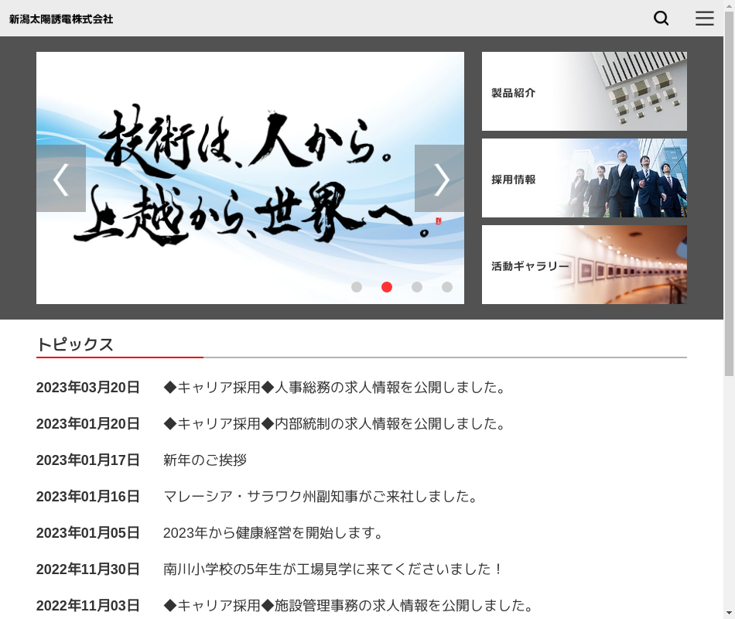Open the search magnifier icon
Viewport: 735px width, 619px height.
pyautogui.click(x=661, y=19)
